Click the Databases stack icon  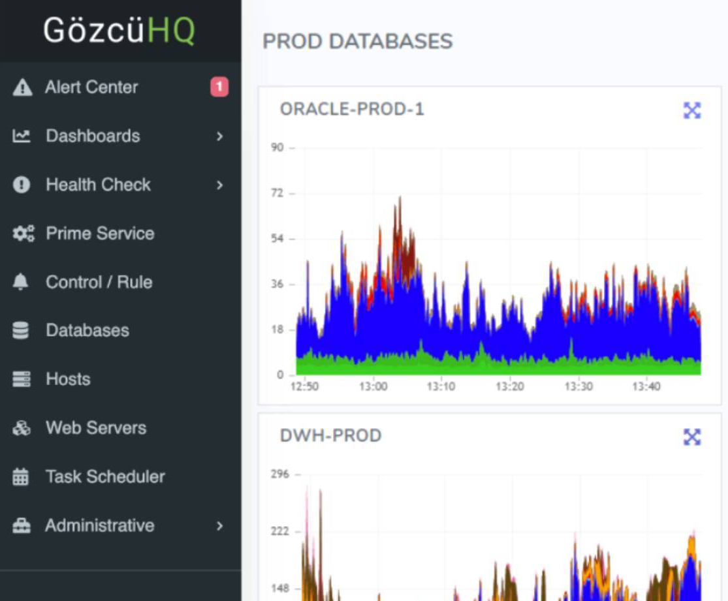[20, 330]
